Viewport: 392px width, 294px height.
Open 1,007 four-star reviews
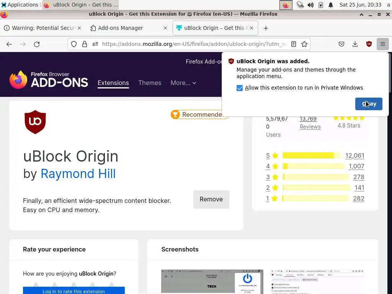point(356,166)
